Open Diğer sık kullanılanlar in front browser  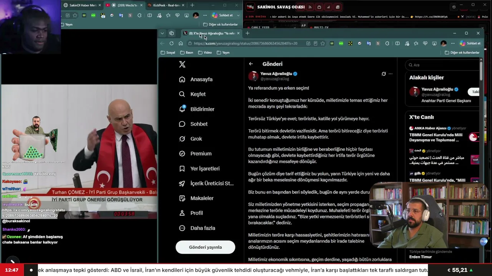(x=462, y=53)
